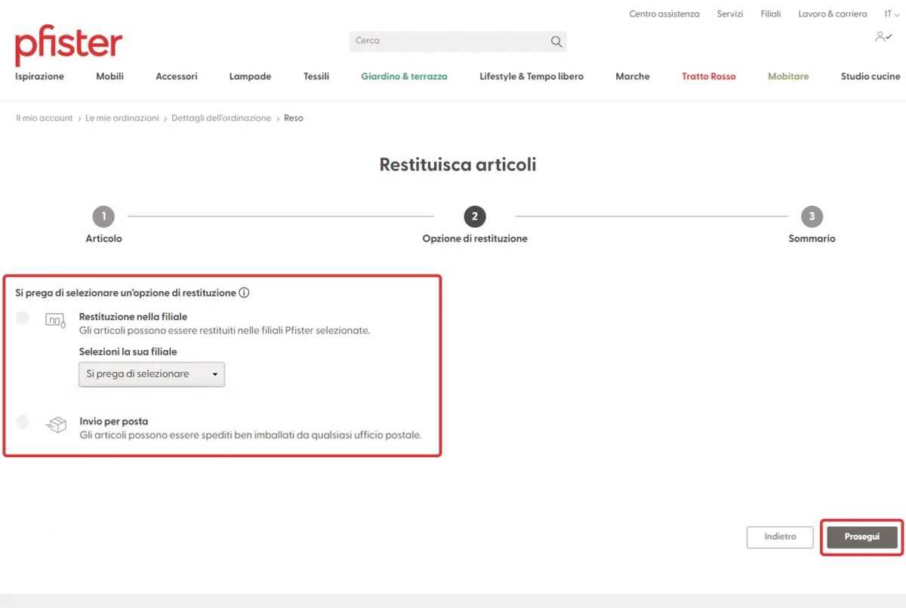Open the Centro assistenza link
The height and width of the screenshot is (608, 906).
664,14
